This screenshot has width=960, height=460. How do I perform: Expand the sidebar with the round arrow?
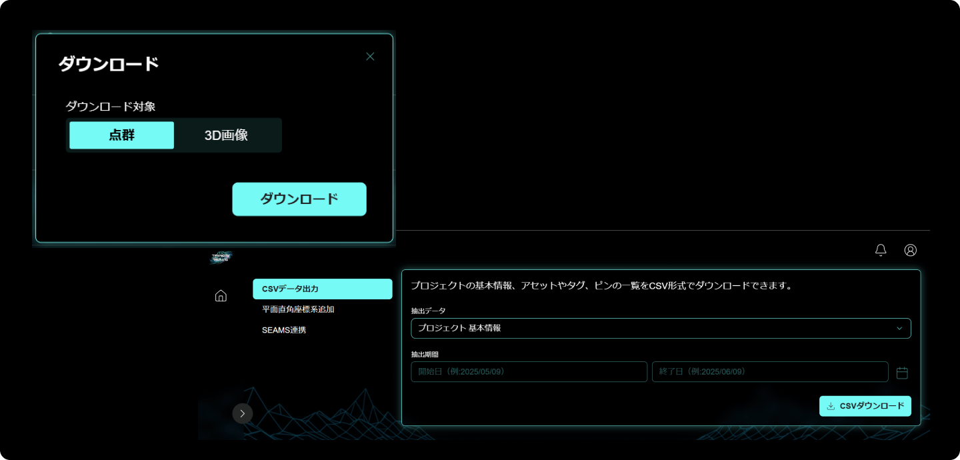point(243,413)
